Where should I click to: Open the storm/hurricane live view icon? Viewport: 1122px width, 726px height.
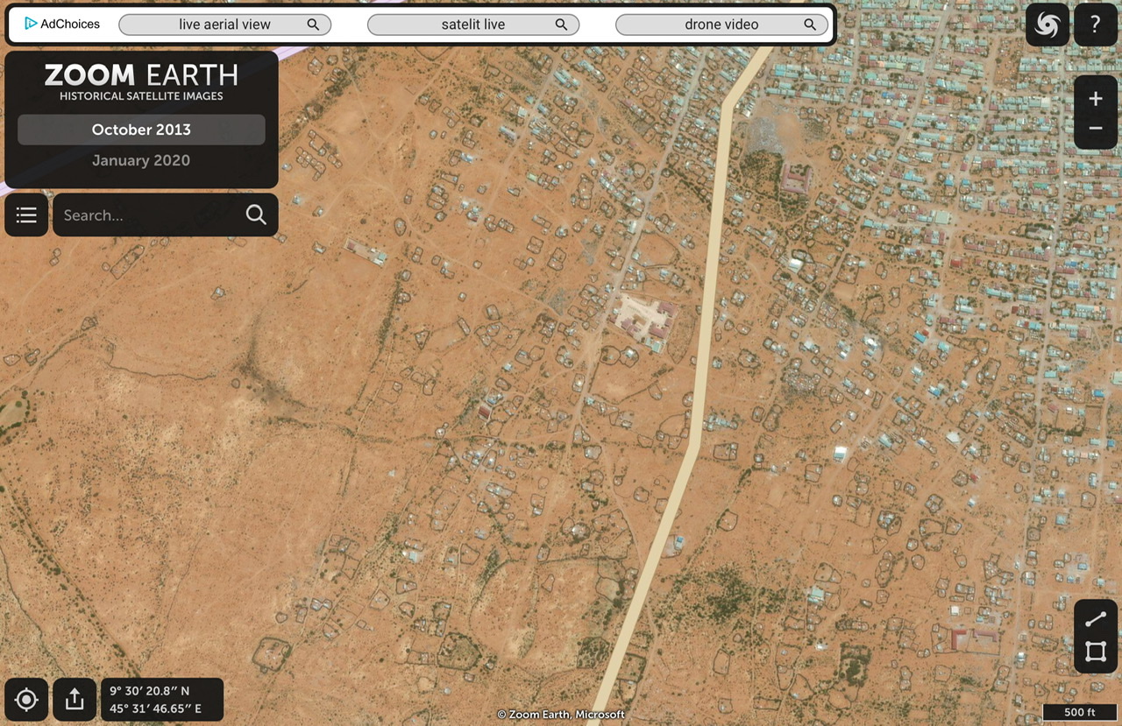click(1047, 25)
